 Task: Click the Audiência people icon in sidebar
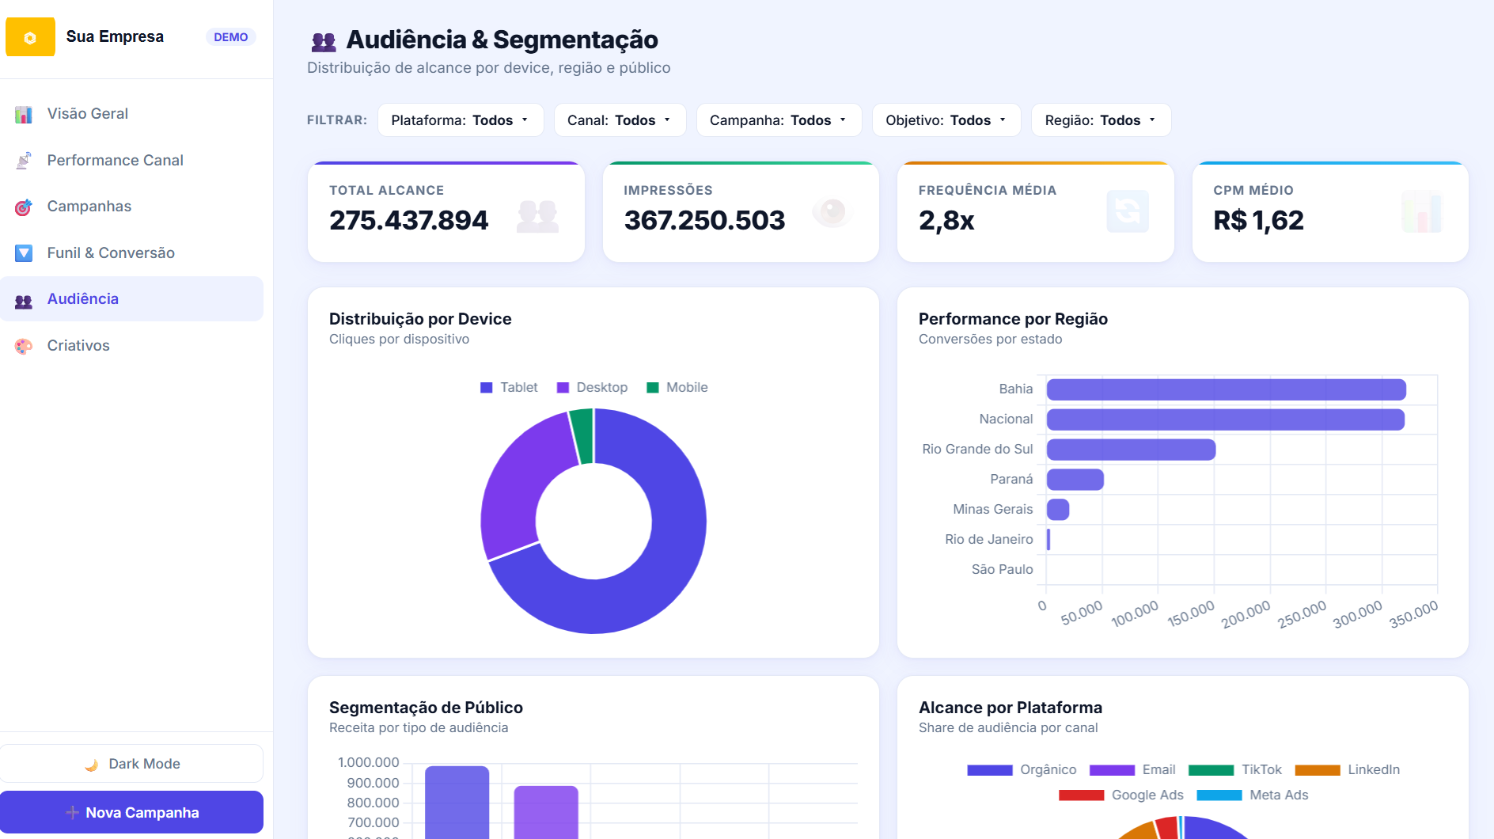(x=24, y=300)
